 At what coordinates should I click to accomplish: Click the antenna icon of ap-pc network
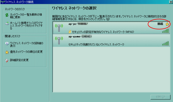click(x=59, y=28)
